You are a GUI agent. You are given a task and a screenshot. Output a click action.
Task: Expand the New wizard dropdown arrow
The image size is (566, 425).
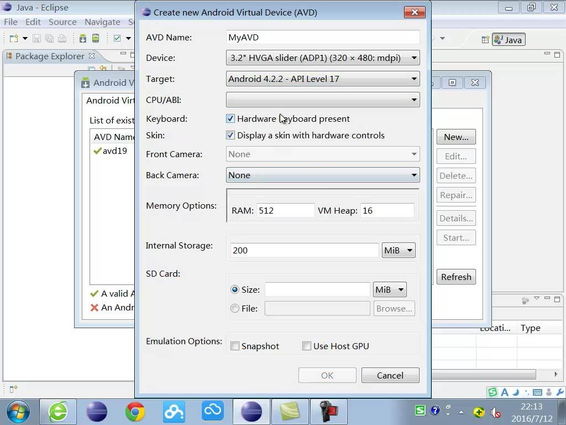click(25, 38)
